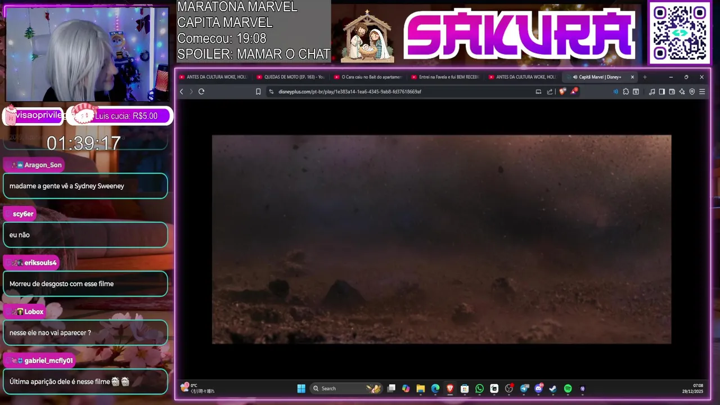This screenshot has height=405, width=720.
Task: Mute tab audio via the speaker icon in toolbar
Action: tap(615, 92)
